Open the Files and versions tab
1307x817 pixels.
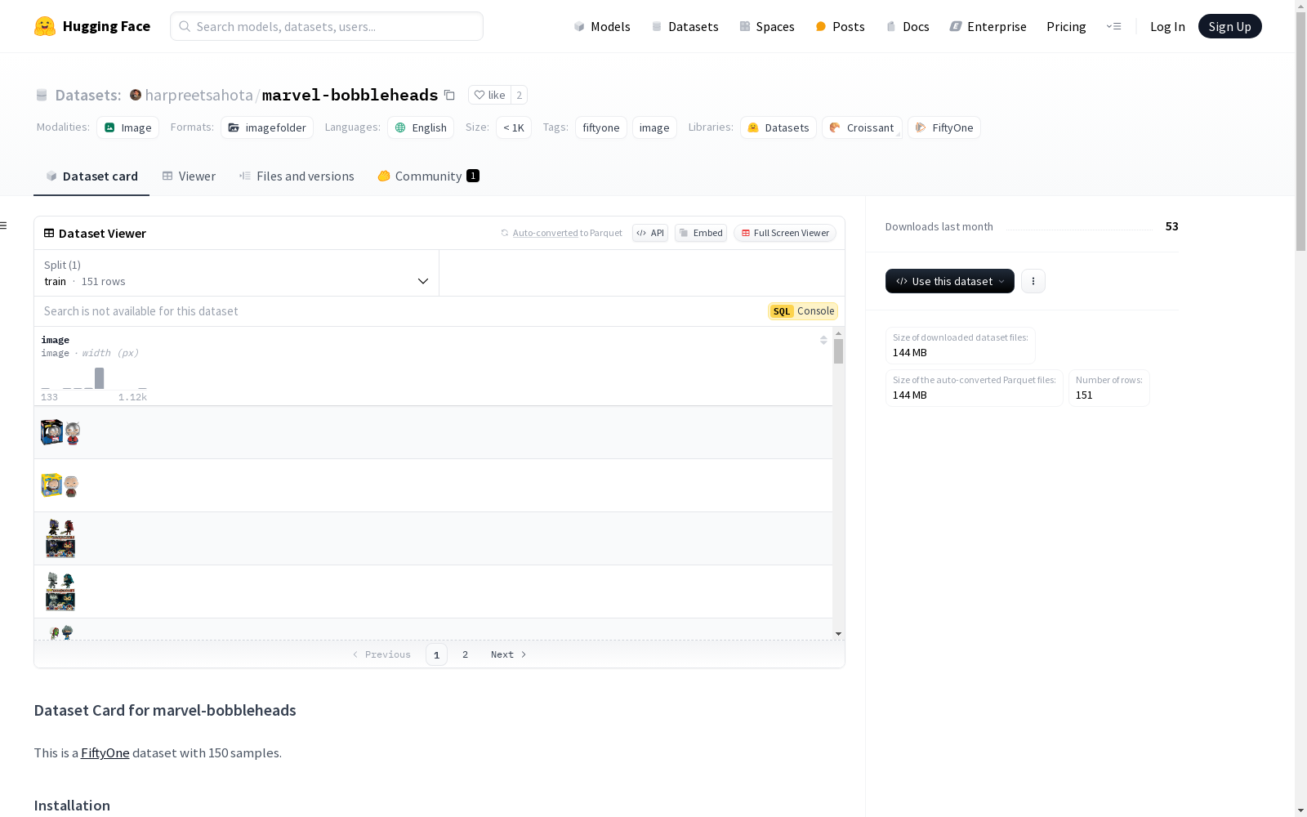coord(297,176)
